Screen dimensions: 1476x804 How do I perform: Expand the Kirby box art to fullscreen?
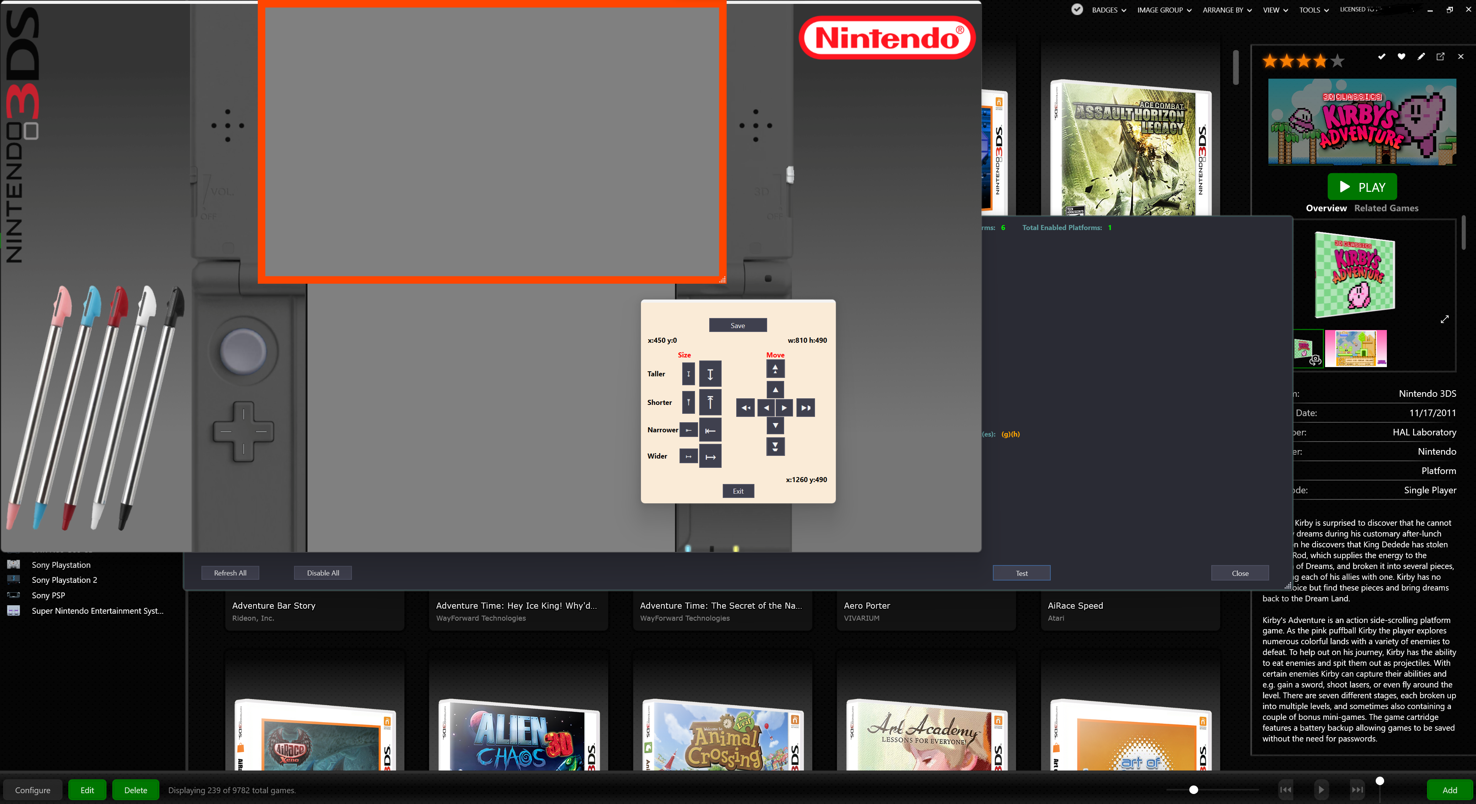(1444, 319)
